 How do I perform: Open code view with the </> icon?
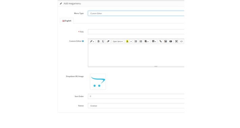coord(182,41)
